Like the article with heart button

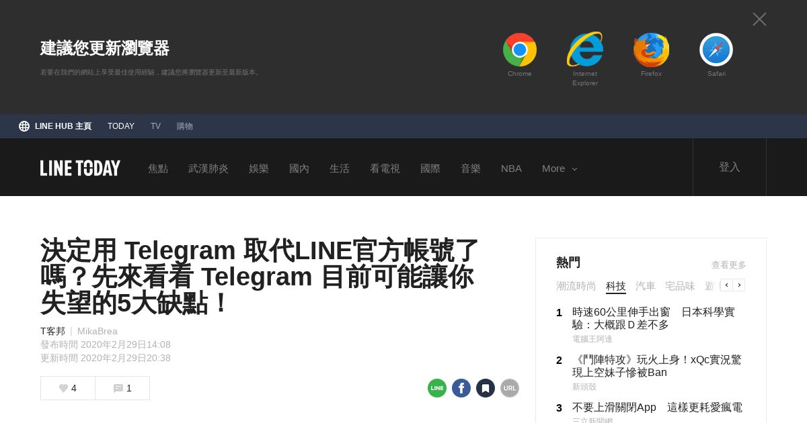click(x=68, y=388)
